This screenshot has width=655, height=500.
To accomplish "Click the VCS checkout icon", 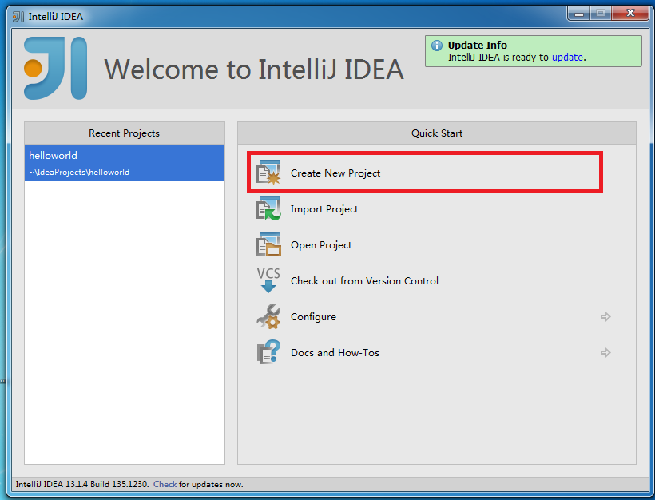I will point(268,280).
